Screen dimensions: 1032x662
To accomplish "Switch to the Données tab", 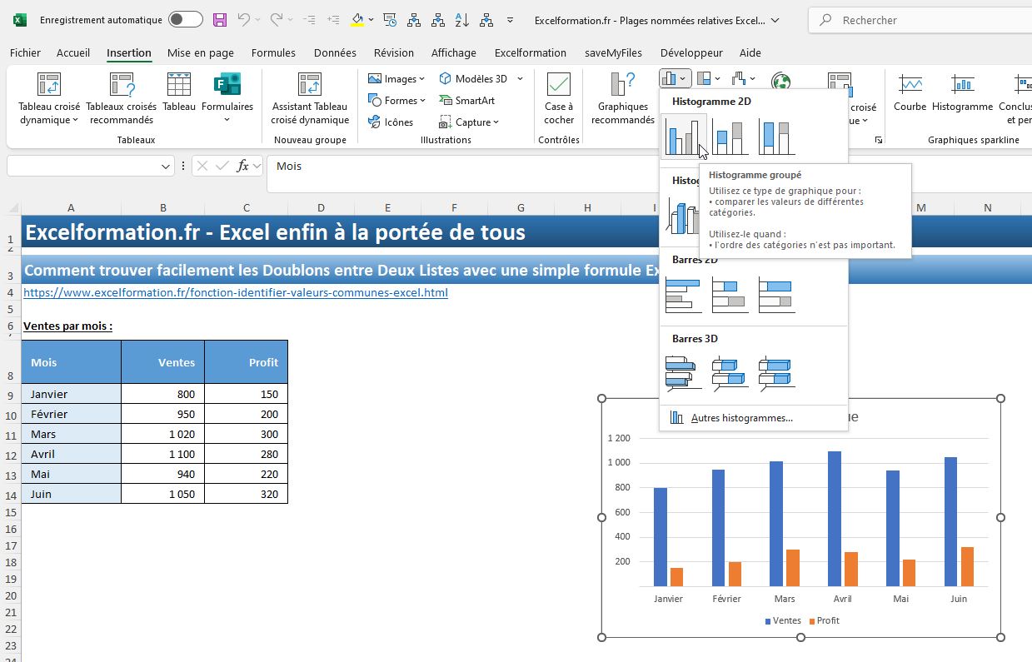I will pos(335,52).
